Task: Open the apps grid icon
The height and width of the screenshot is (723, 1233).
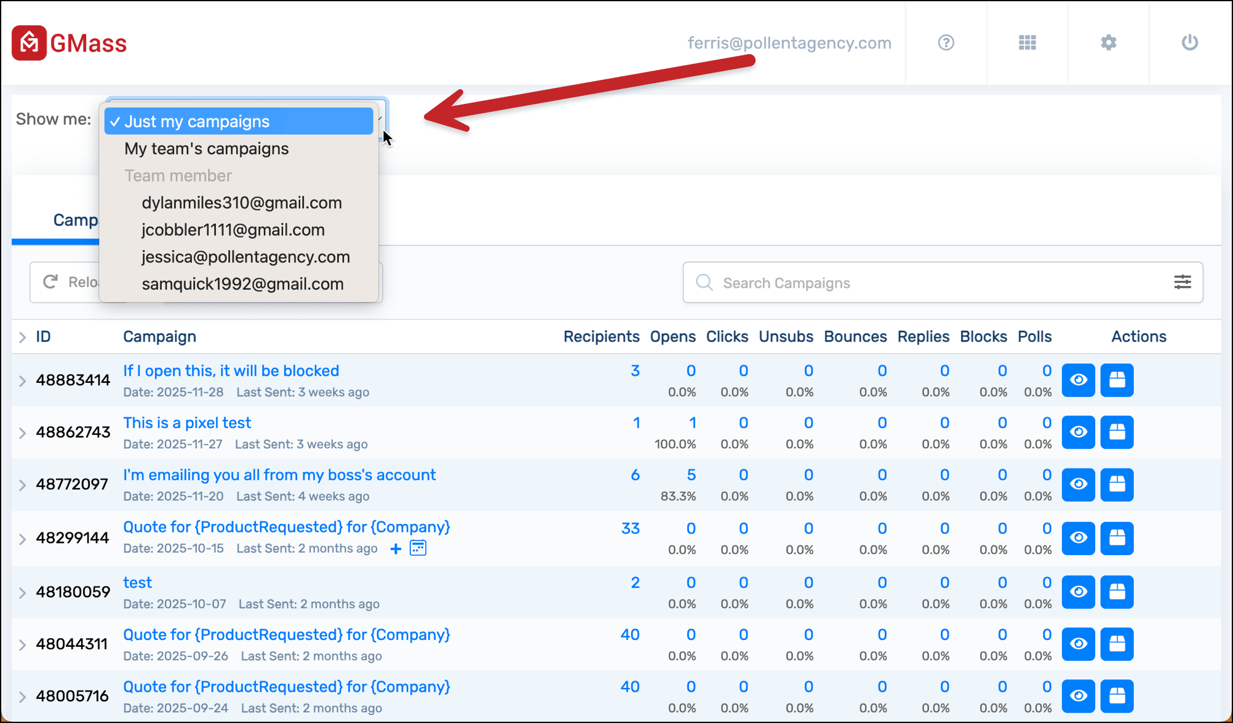Action: point(1027,42)
